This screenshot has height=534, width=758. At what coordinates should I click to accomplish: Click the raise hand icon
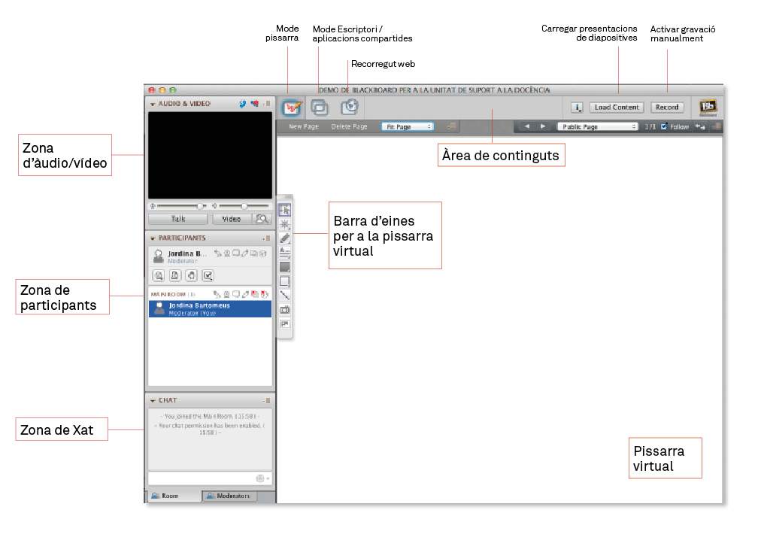[x=191, y=275]
